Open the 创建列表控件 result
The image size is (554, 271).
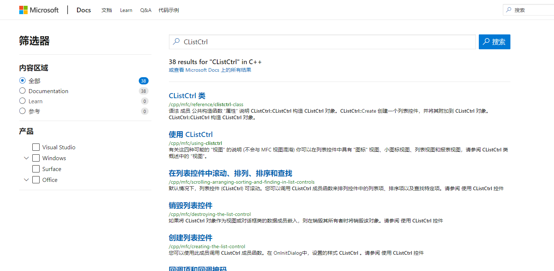tap(190, 238)
